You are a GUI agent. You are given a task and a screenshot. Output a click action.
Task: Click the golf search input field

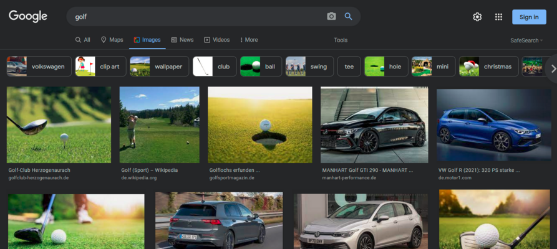(x=199, y=17)
